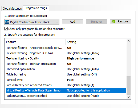138x108 pixels.
Task: Click the Remove button
Action: [x=96, y=22]
